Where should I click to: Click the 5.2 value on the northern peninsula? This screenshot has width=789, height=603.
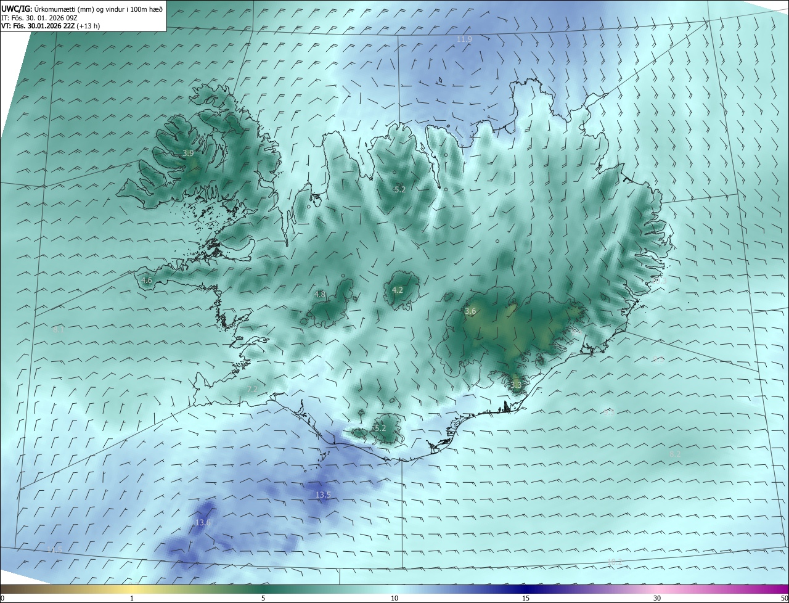coord(399,189)
